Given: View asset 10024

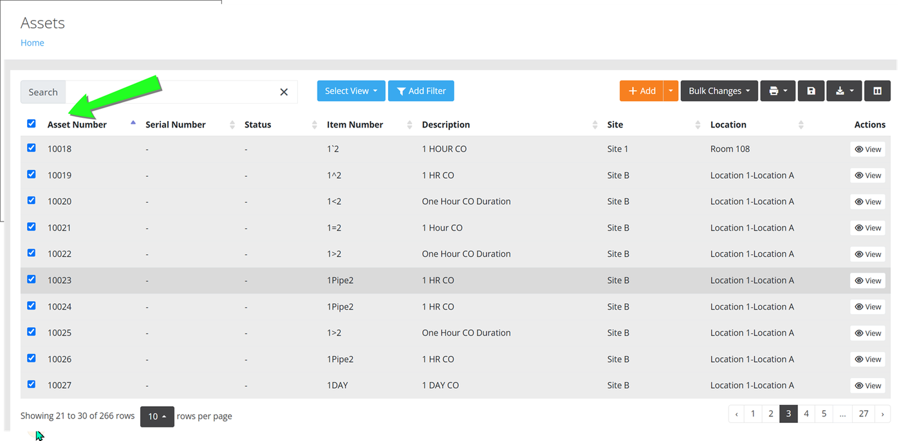Looking at the screenshot, I should 868,307.
